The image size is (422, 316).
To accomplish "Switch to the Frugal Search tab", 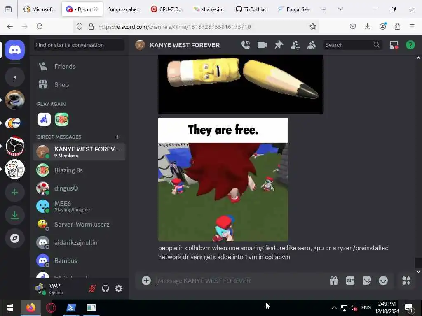I will [x=294, y=9].
